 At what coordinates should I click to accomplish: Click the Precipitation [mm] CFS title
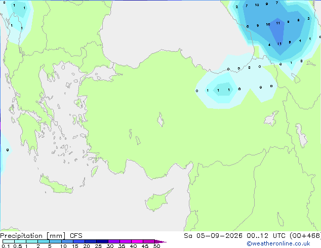click(41, 236)
